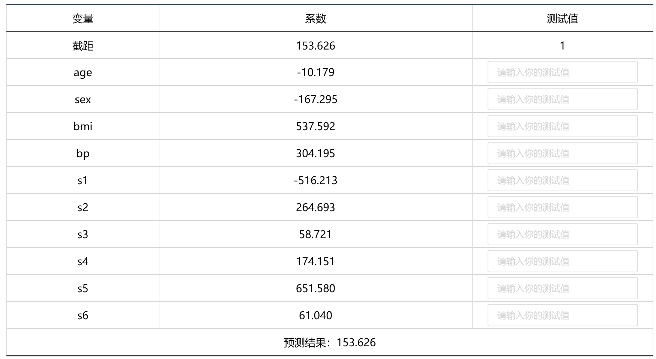Click the intercept test value 1

(562, 45)
